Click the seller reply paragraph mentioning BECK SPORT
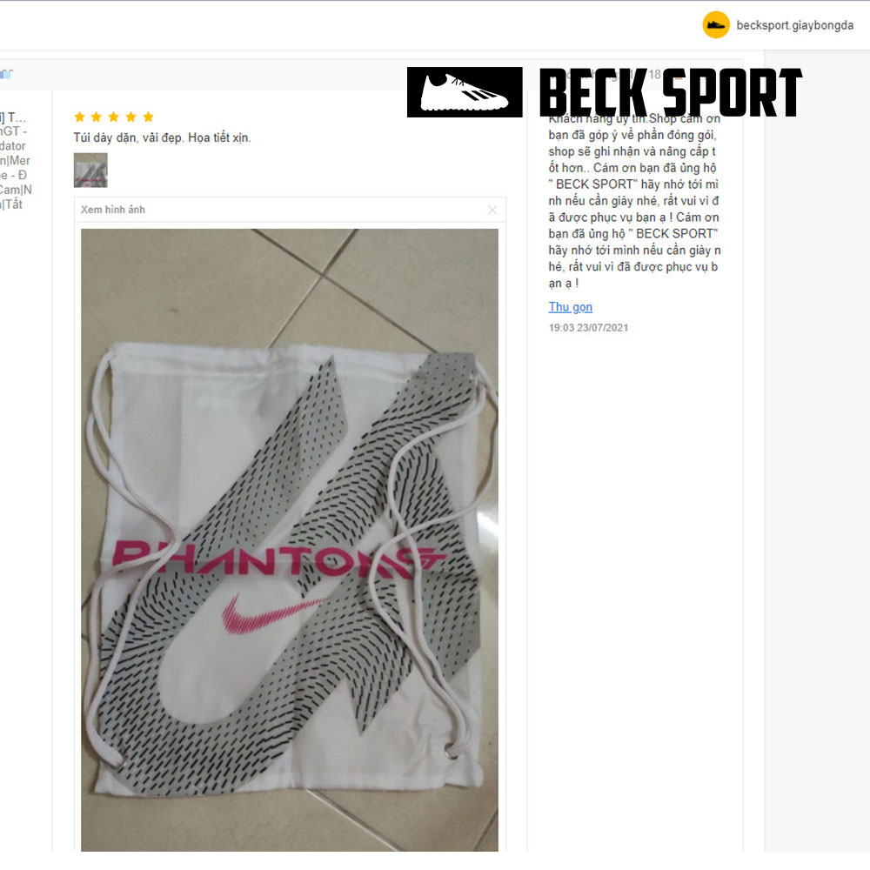Viewport: 870px width, 870px height. pyautogui.click(x=634, y=200)
